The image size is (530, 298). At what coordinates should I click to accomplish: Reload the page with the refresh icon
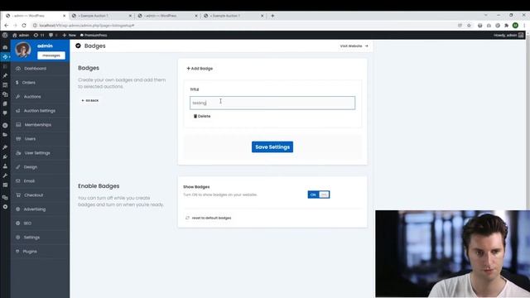coord(24,26)
